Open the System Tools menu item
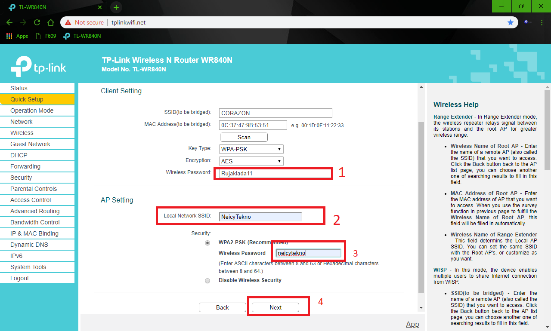Image resolution: width=551 pixels, height=331 pixels. [37, 267]
